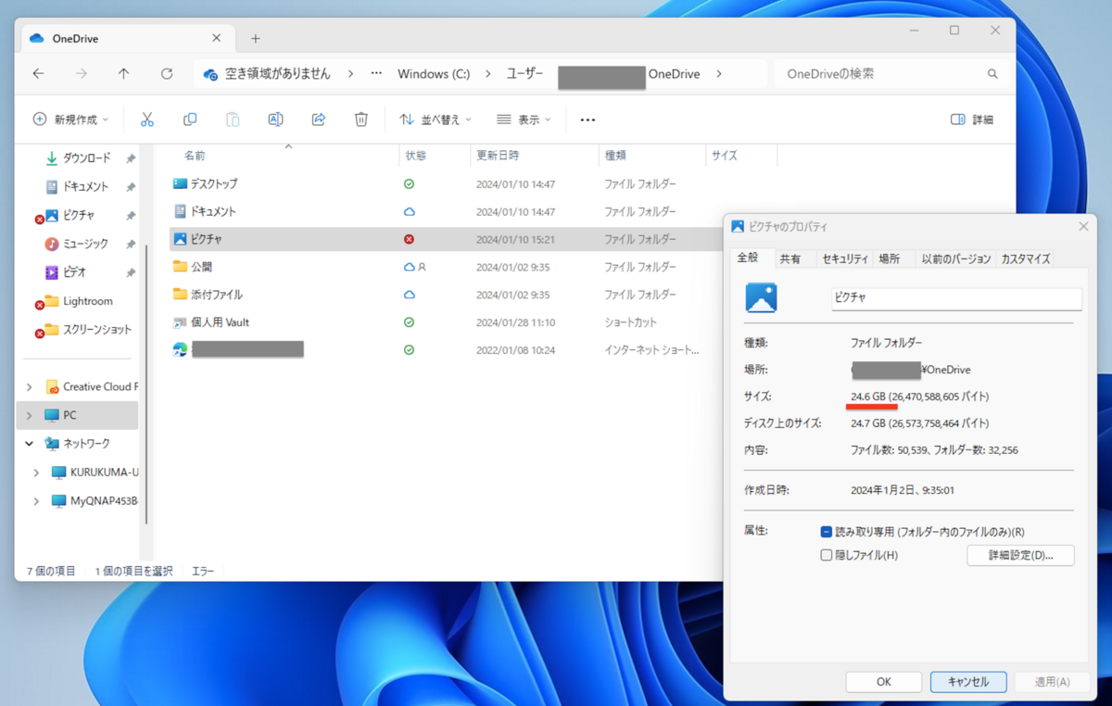Click error status icon for ピクチャ row
1112x706 pixels.
409,239
